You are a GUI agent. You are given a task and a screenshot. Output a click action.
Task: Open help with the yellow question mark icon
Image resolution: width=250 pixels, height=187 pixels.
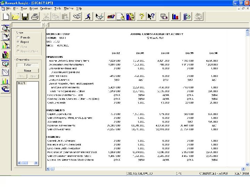click(x=141, y=17)
